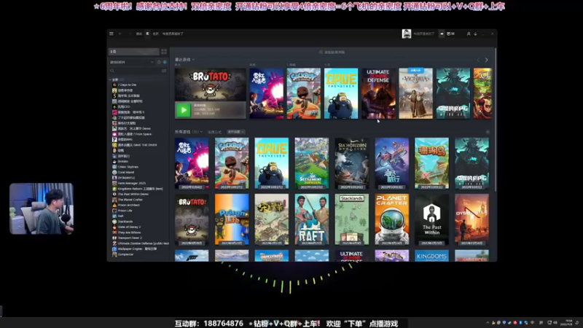Open the advanced filter options icon
Viewport: 583px width, 328px height.
[x=164, y=71]
